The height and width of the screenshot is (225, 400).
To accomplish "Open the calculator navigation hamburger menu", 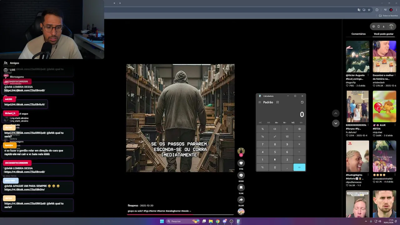I will pos(259,102).
